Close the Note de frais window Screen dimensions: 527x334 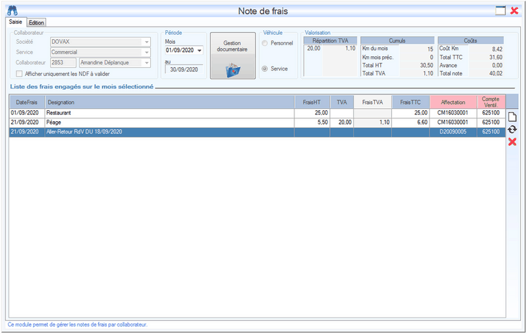(x=514, y=11)
